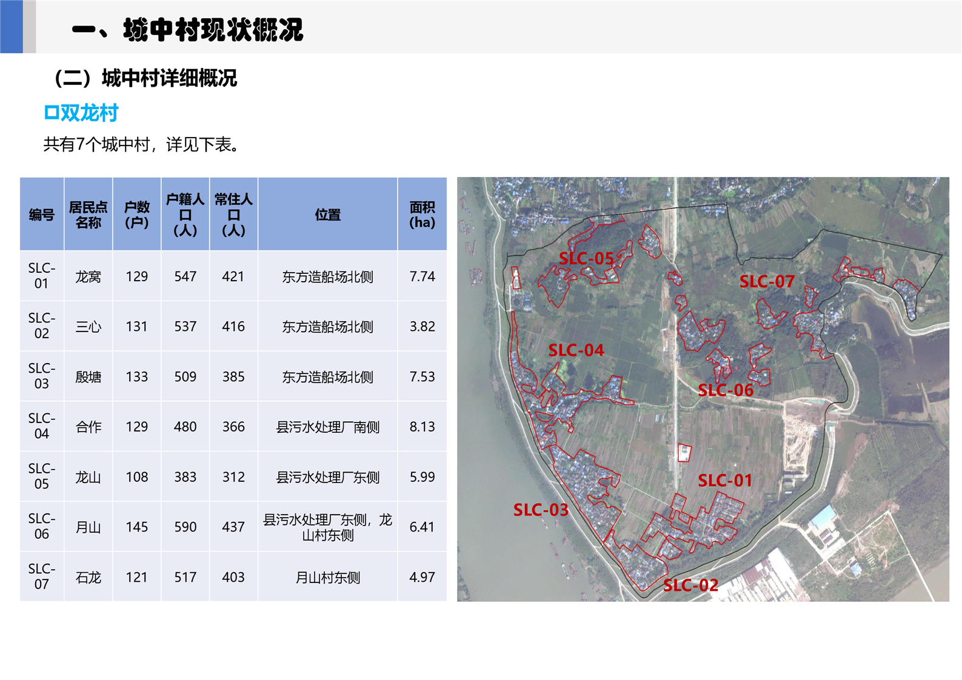Click the SLC-01 label on the map
Image resolution: width=962 pixels, height=680 pixels.
[725, 481]
